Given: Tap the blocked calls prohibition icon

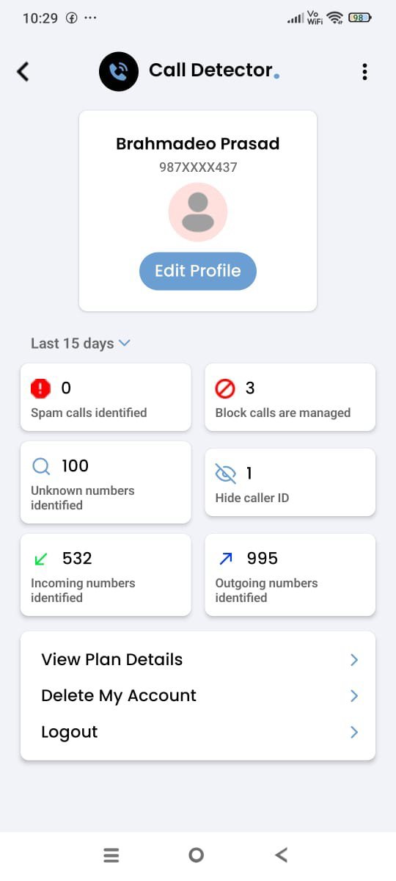Looking at the screenshot, I should click(x=225, y=388).
